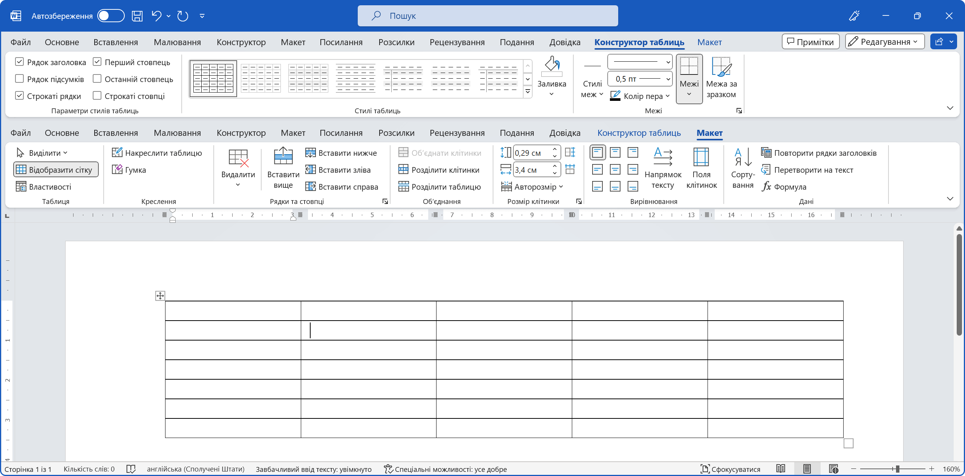Select Border Painter (Межа за зразком)

click(721, 78)
